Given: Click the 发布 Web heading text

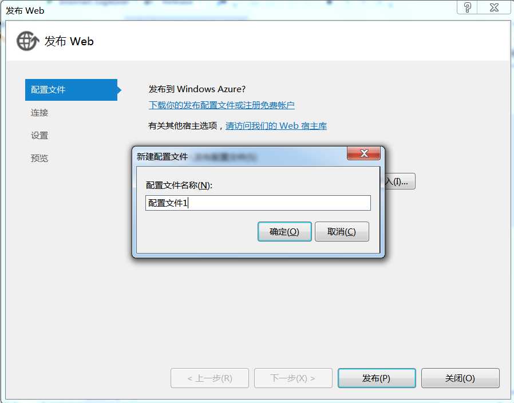Looking at the screenshot, I should [x=69, y=41].
